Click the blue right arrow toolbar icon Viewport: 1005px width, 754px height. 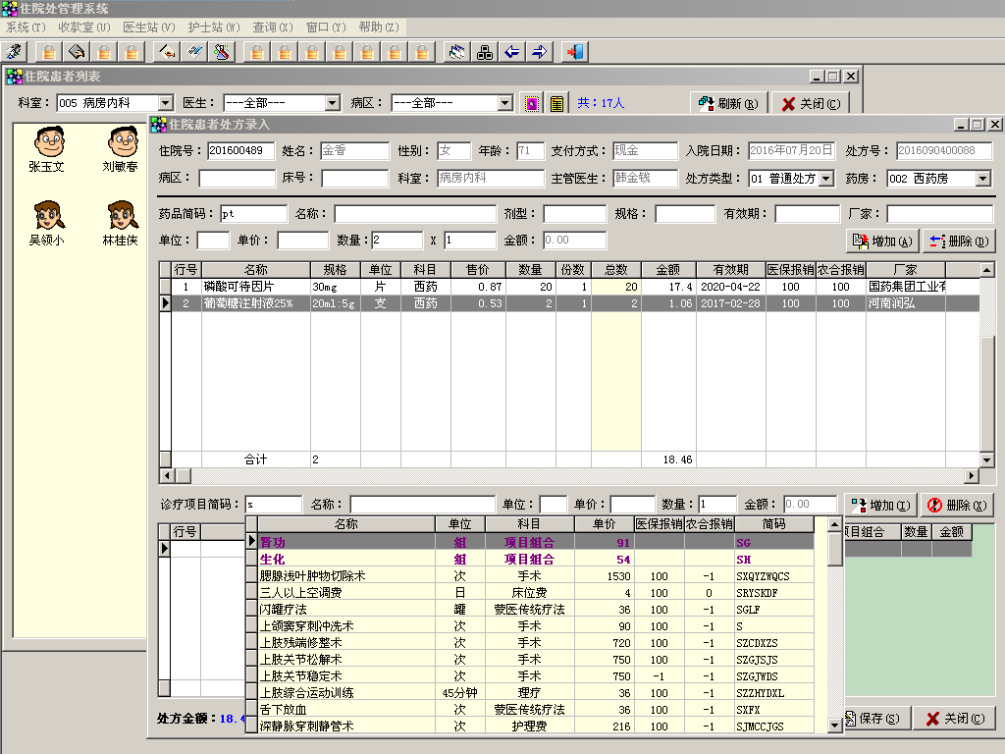(539, 52)
